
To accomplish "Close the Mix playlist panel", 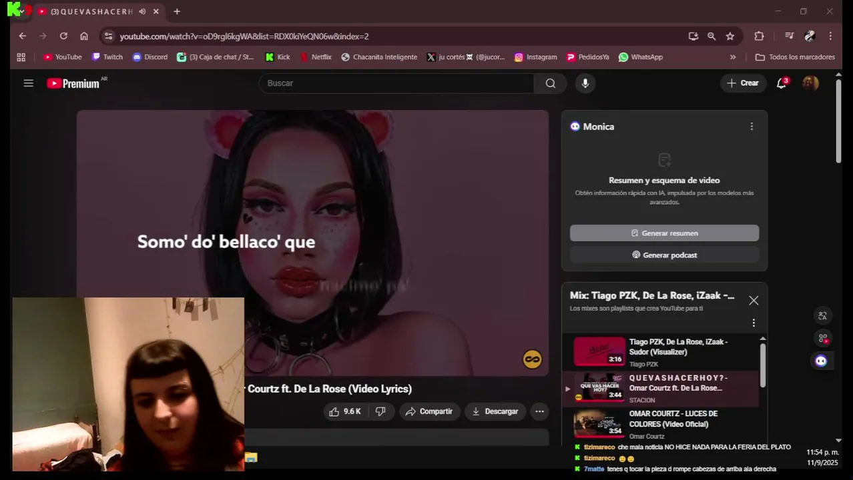I will pos(754,301).
